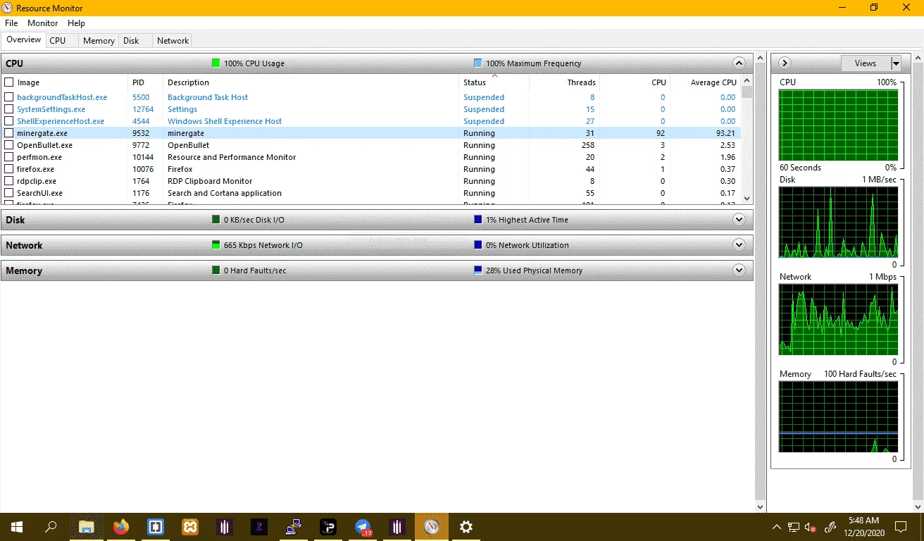Open the XAMPP taskbar icon

point(189,526)
